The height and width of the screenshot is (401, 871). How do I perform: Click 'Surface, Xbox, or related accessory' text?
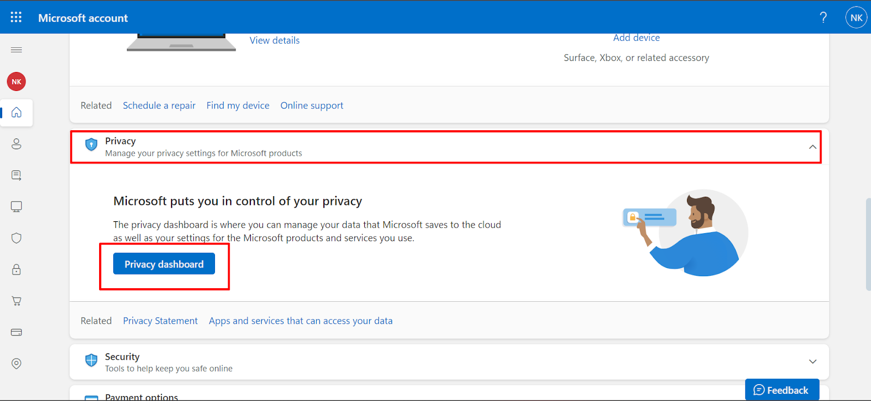636,58
